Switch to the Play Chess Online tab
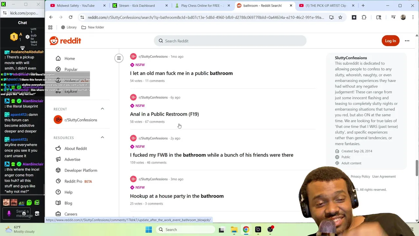The width and height of the screenshot is (419, 236). pyautogui.click(x=202, y=6)
